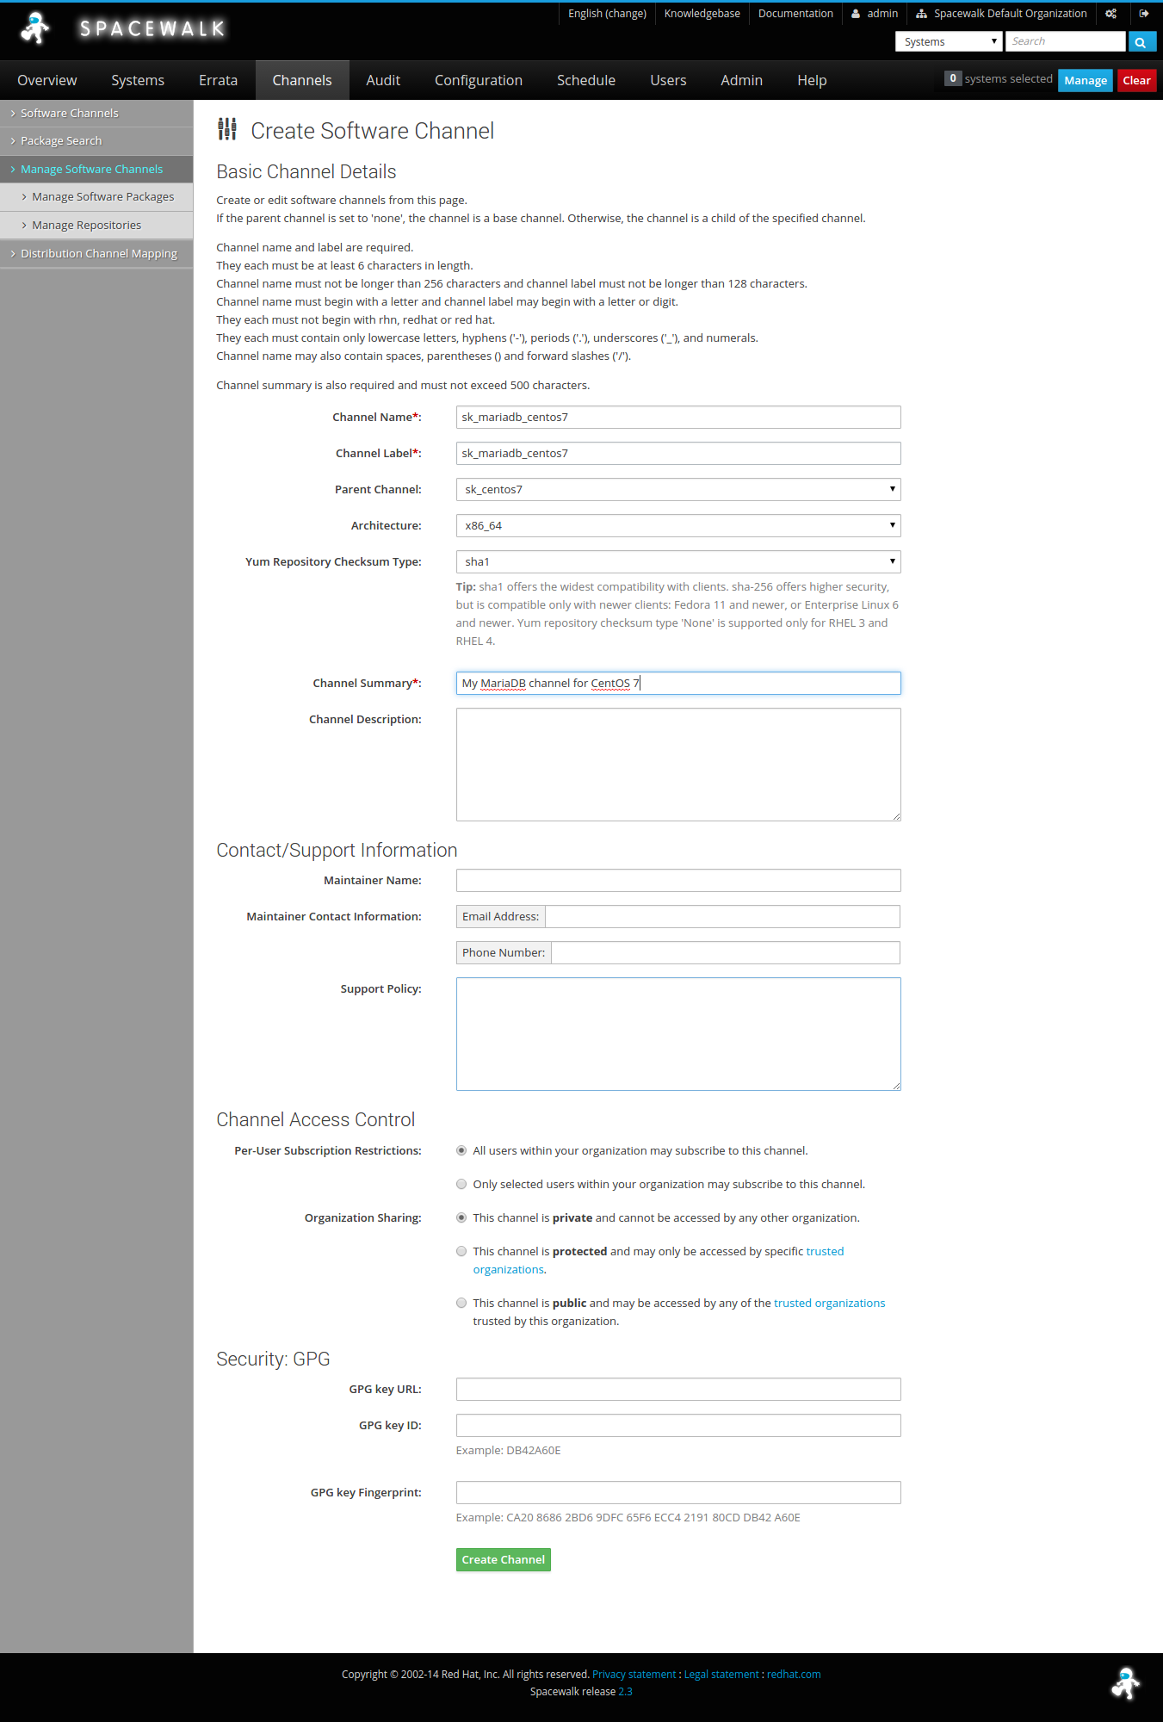Image resolution: width=1163 pixels, height=1722 pixels.
Task: Click English (change) language link
Action: click(x=607, y=14)
